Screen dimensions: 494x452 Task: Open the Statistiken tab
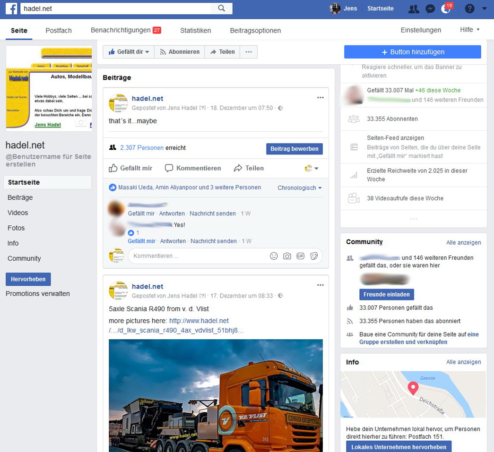pyautogui.click(x=195, y=31)
